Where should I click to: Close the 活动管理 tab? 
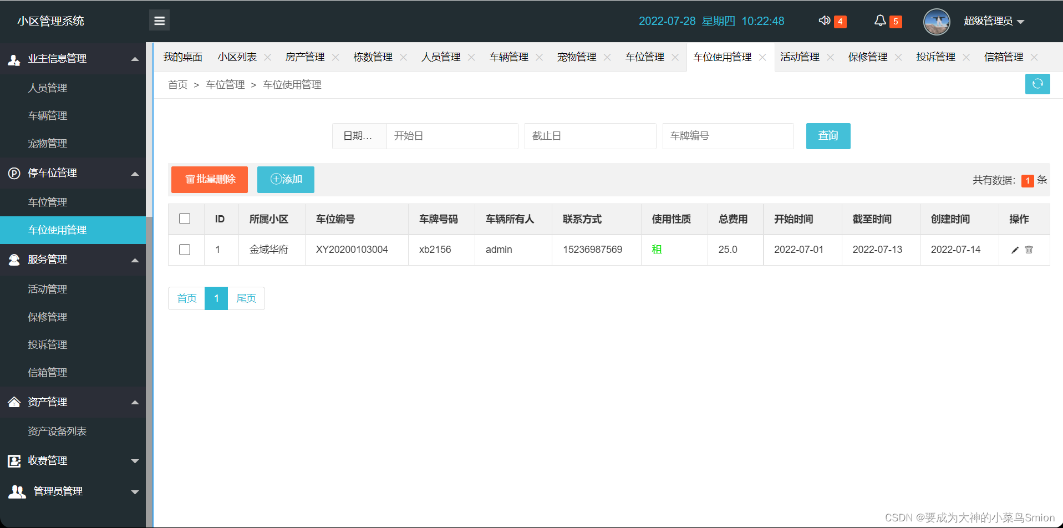831,57
